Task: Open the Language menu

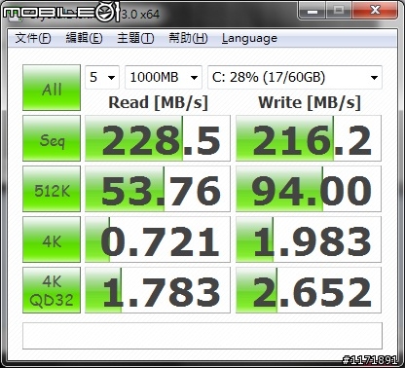Action: pyautogui.click(x=249, y=38)
